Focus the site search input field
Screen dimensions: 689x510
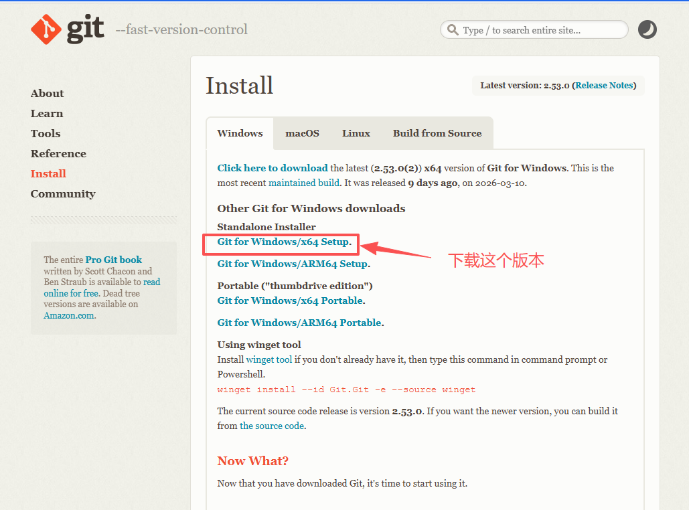click(x=534, y=30)
